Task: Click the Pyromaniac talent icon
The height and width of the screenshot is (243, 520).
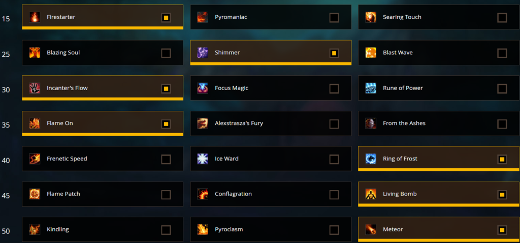Action: (203, 17)
